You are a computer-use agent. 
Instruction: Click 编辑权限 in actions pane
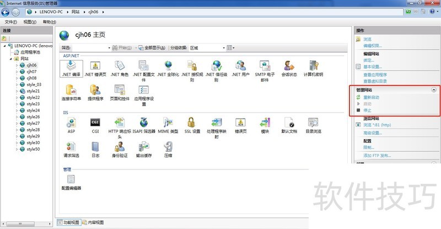[x=373, y=46]
